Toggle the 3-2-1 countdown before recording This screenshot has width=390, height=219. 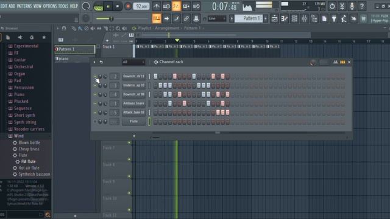click(176, 6)
